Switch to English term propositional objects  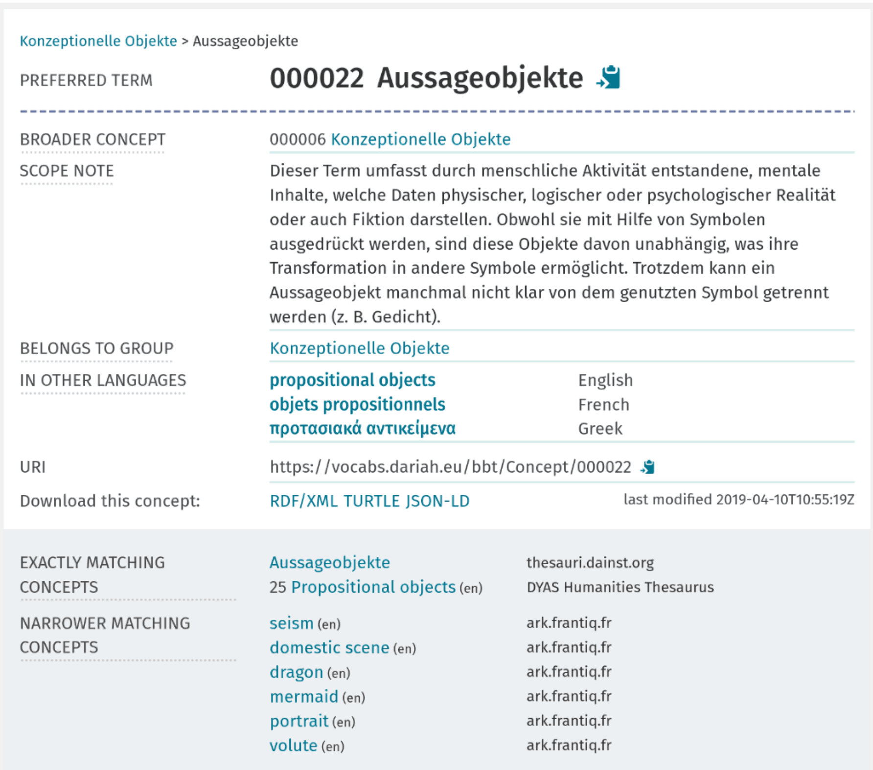coord(352,380)
